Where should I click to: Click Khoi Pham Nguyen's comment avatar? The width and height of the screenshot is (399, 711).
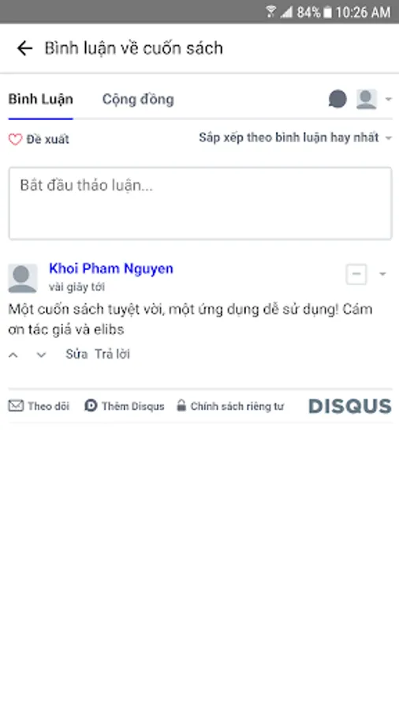23,278
